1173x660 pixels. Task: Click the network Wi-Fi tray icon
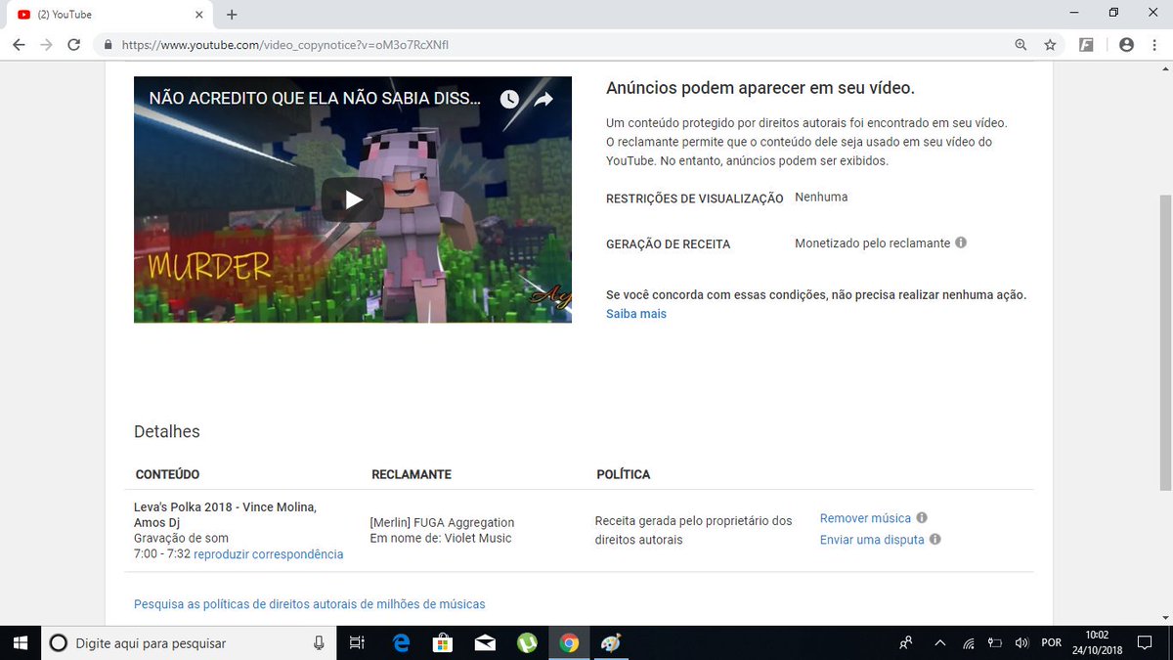coord(968,642)
